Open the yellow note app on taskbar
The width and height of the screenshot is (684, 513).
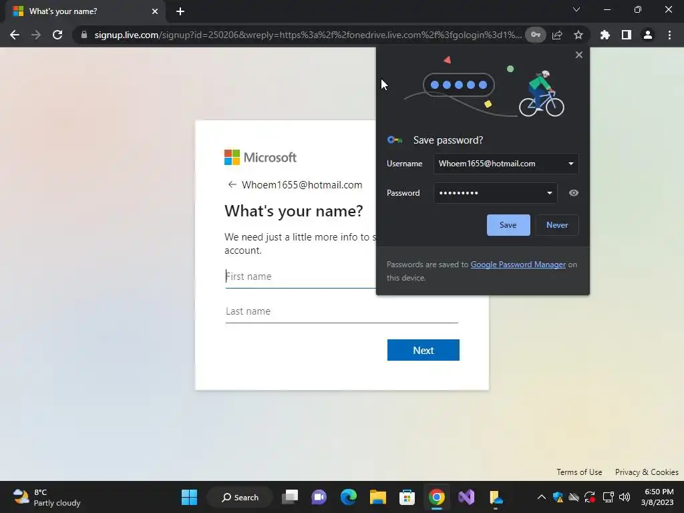coord(496,497)
